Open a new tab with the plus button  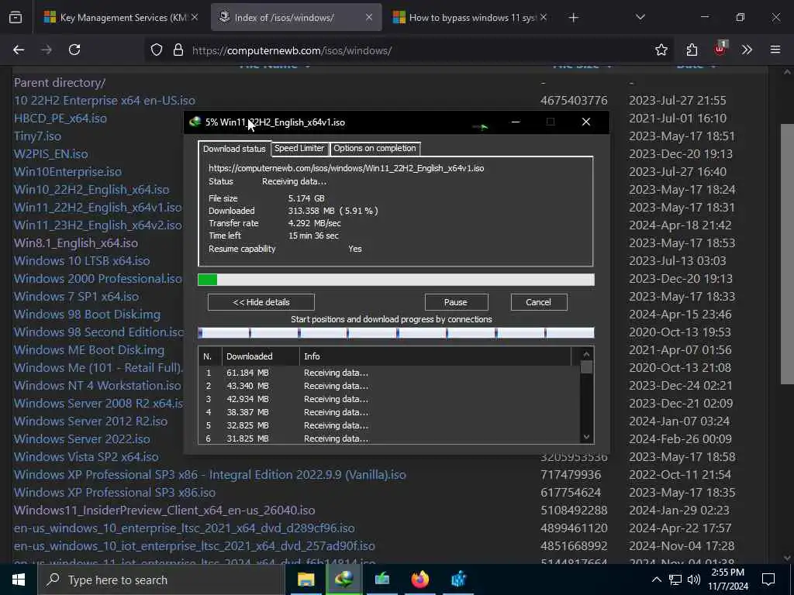[573, 18]
